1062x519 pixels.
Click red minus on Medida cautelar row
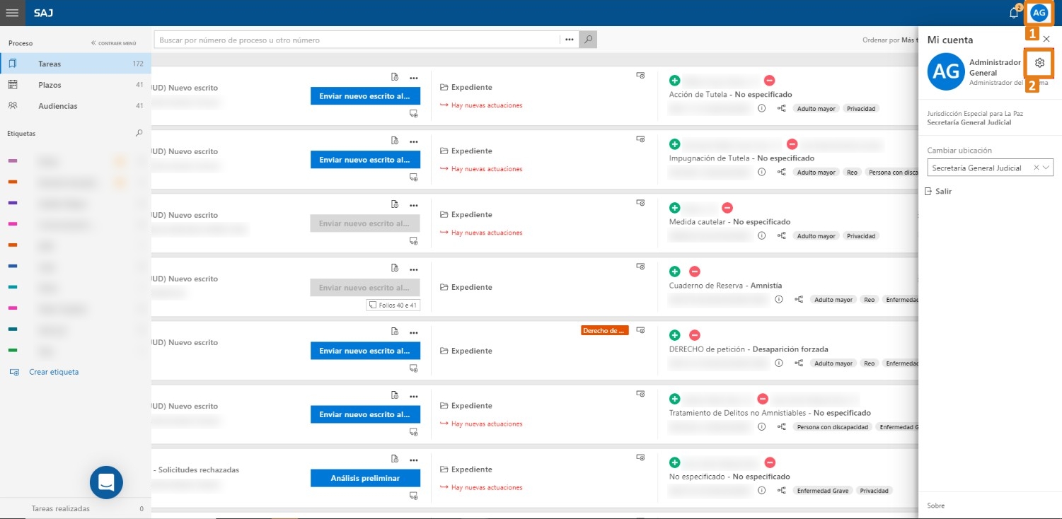[x=727, y=208]
